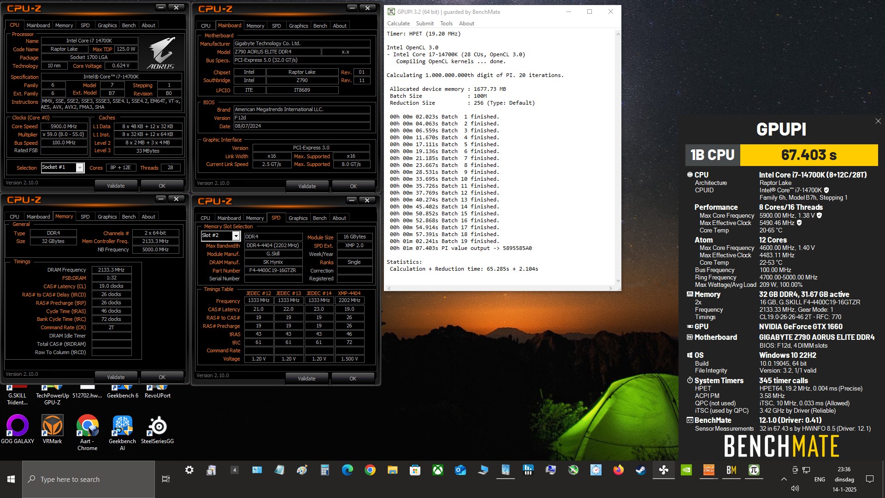Open Aart - Chrome desktop shortcut
The image size is (885, 498).
87,433
